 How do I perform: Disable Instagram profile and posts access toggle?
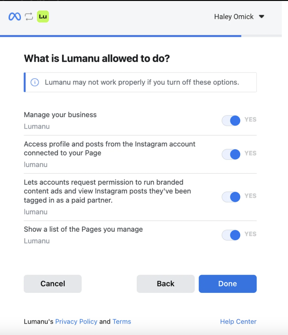pyautogui.click(x=231, y=154)
